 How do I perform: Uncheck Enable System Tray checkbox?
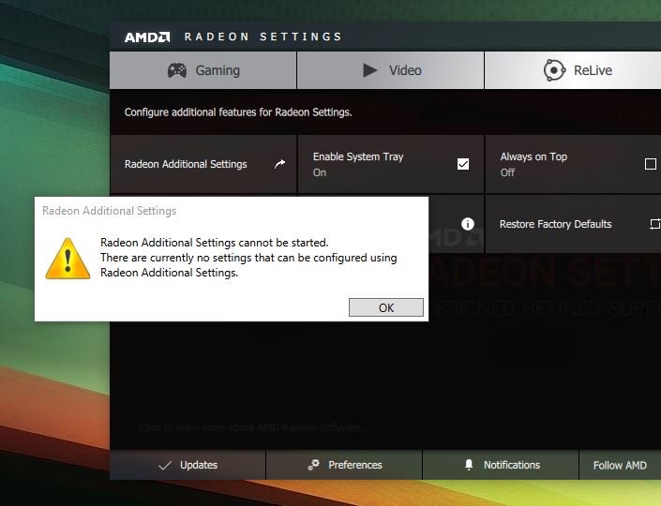tap(463, 164)
